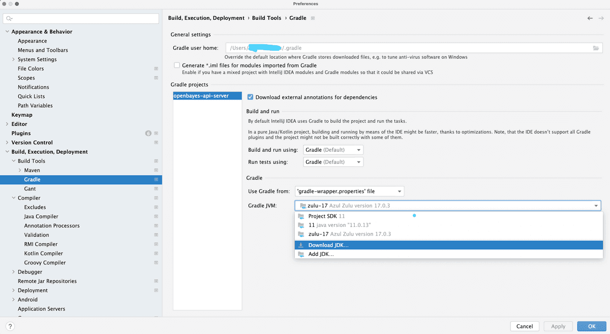The width and height of the screenshot is (610, 334).
Task: Click folder browse icon in Gradle user home
Action: pyautogui.click(x=596, y=48)
